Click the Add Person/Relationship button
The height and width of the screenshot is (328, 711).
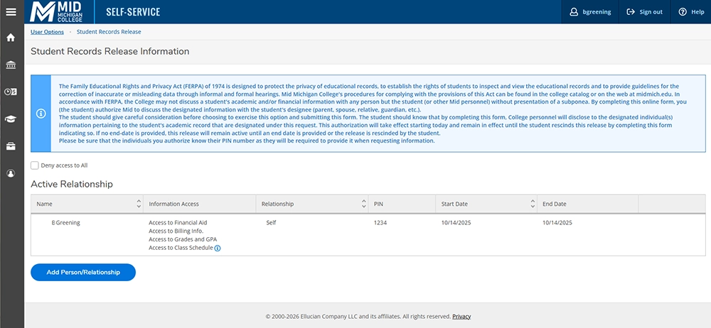(x=83, y=273)
